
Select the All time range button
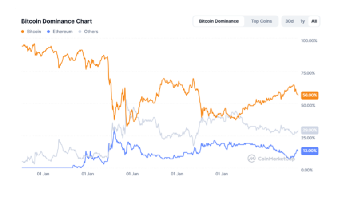pos(314,21)
